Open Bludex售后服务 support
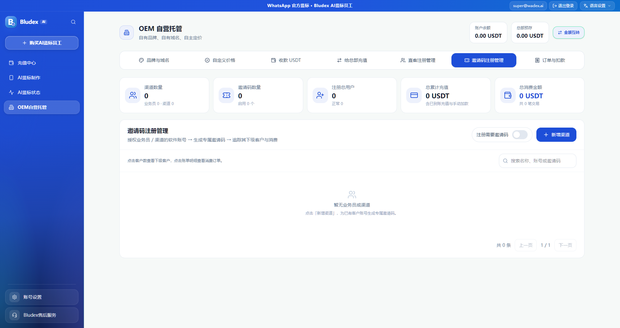Image resolution: width=620 pixels, height=328 pixels. pyautogui.click(x=42, y=315)
